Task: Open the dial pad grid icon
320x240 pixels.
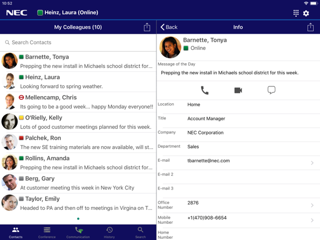Action: [x=296, y=13]
